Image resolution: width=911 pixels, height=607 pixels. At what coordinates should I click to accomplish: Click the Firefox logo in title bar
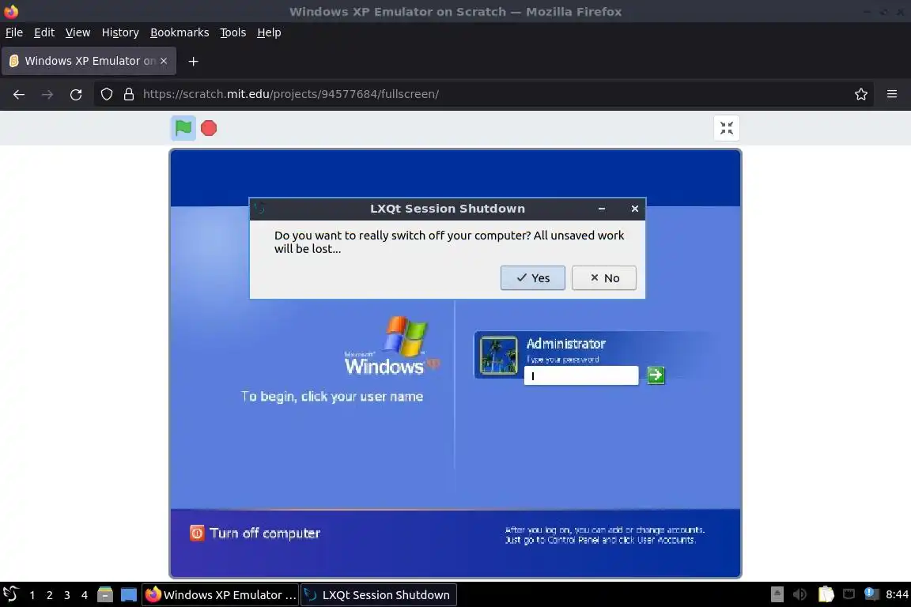[10, 11]
